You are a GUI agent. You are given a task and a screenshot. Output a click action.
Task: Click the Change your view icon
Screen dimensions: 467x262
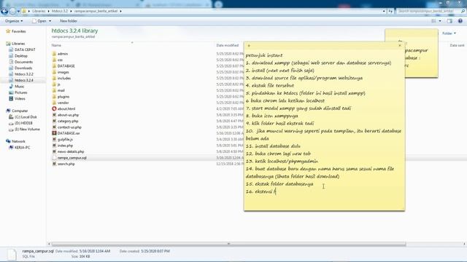pyautogui.click(x=433, y=21)
